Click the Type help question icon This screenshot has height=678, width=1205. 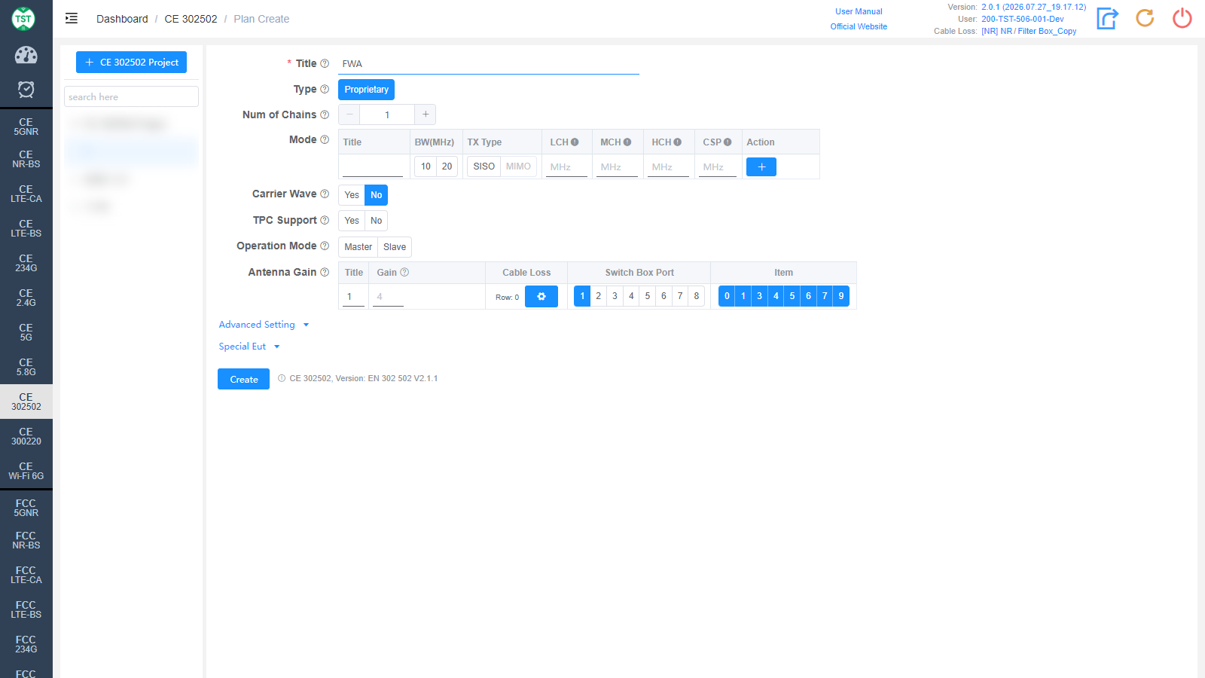[x=325, y=89]
